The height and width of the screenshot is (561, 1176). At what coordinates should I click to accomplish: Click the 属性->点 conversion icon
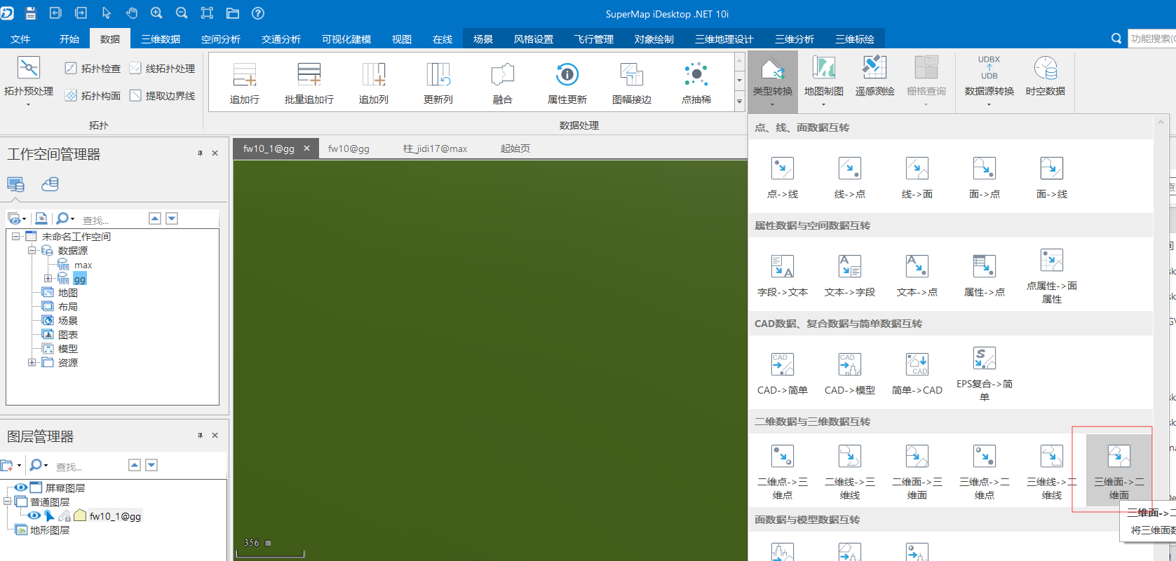coord(984,275)
